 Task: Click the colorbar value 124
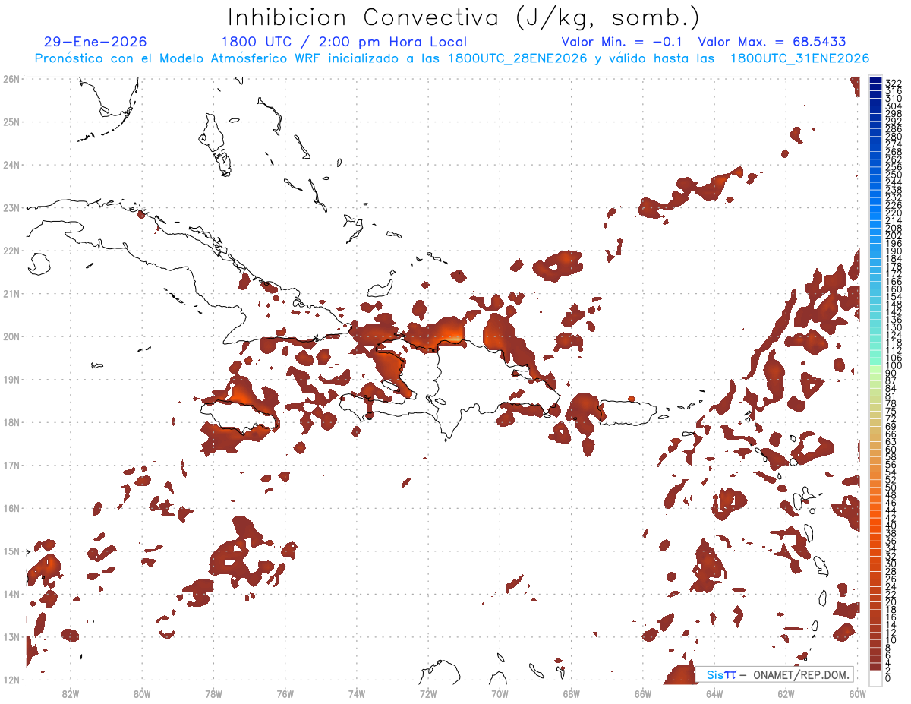click(893, 334)
